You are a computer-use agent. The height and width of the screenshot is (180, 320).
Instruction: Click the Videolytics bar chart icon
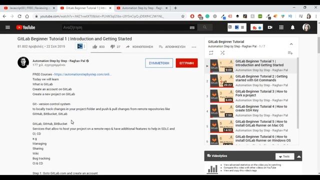212,169
